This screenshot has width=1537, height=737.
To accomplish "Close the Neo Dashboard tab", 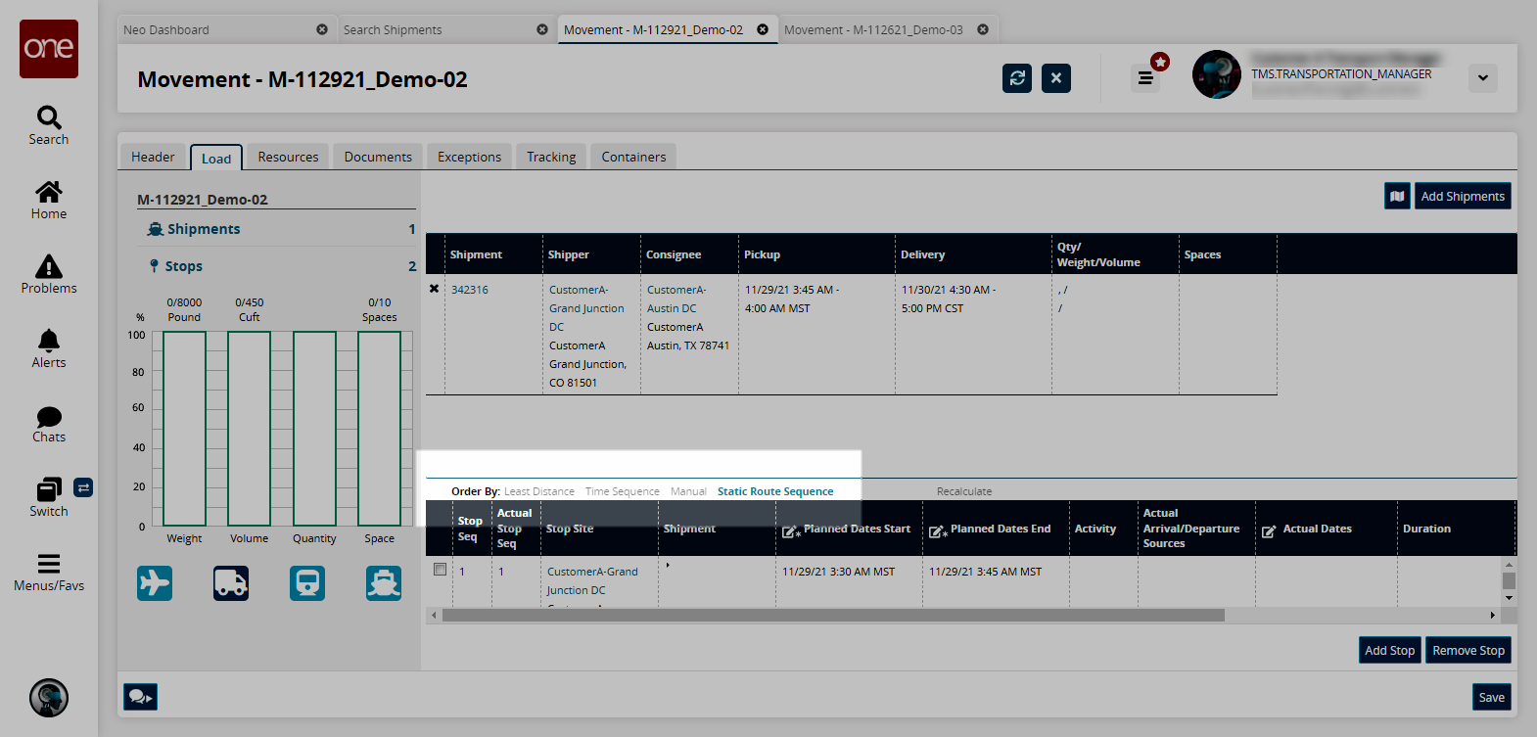I will click(322, 29).
